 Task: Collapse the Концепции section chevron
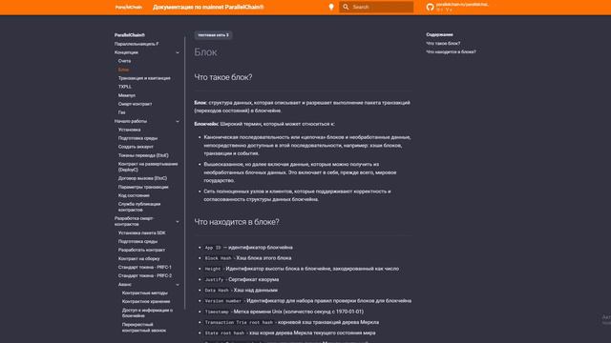178,52
